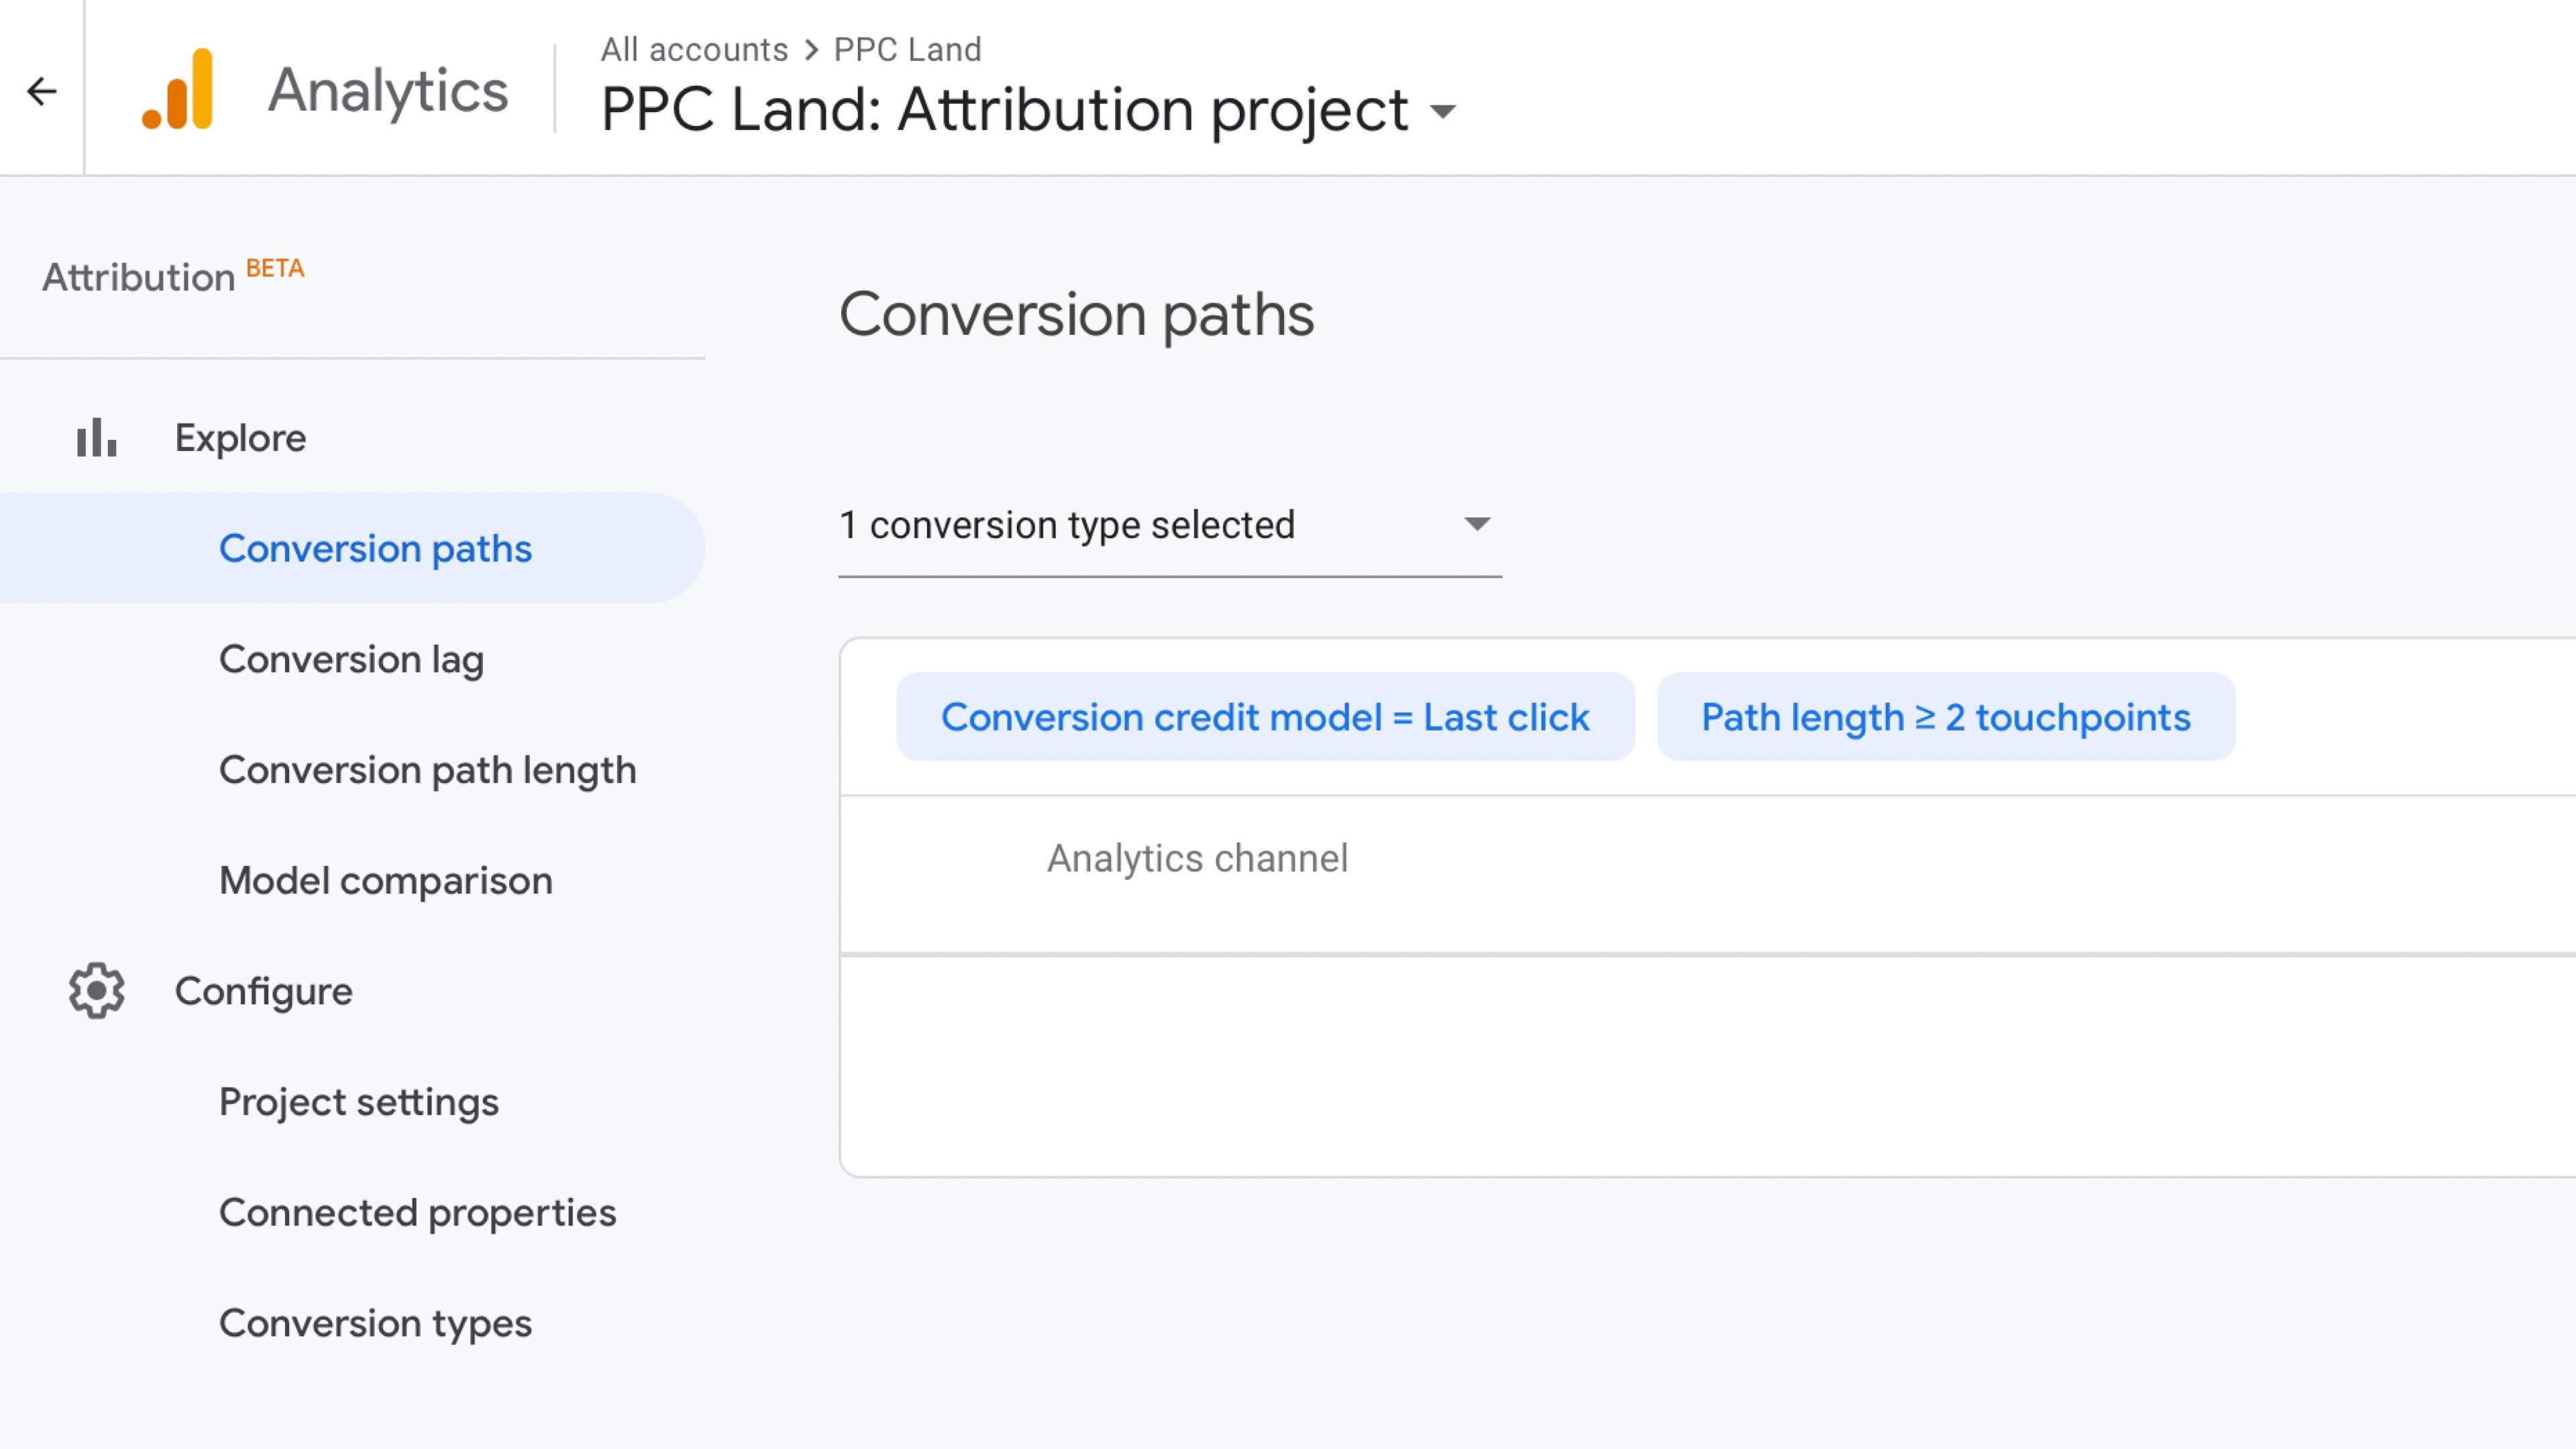Click the back arrow icon
The image size is (2576, 1449).
point(42,91)
